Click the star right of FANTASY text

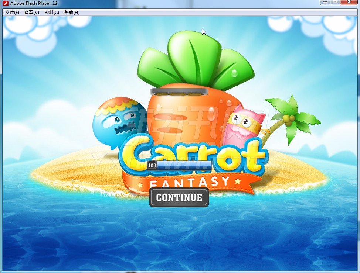coord(237,181)
